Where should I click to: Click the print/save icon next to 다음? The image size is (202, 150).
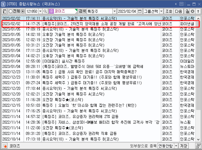187,11
